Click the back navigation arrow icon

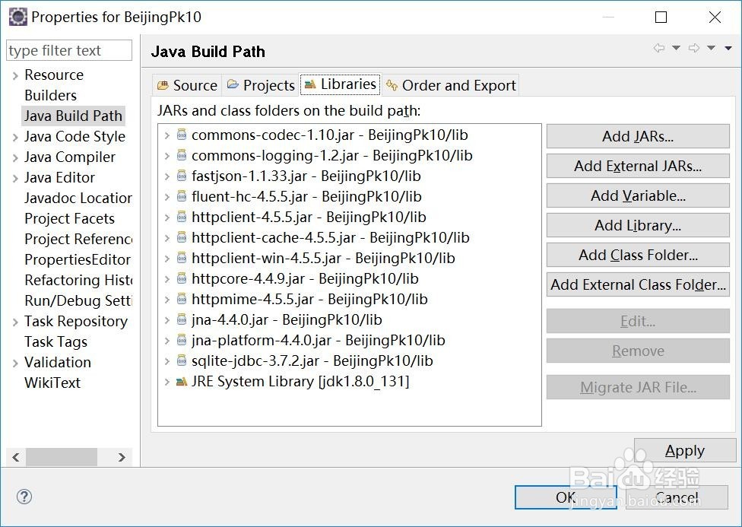point(658,49)
